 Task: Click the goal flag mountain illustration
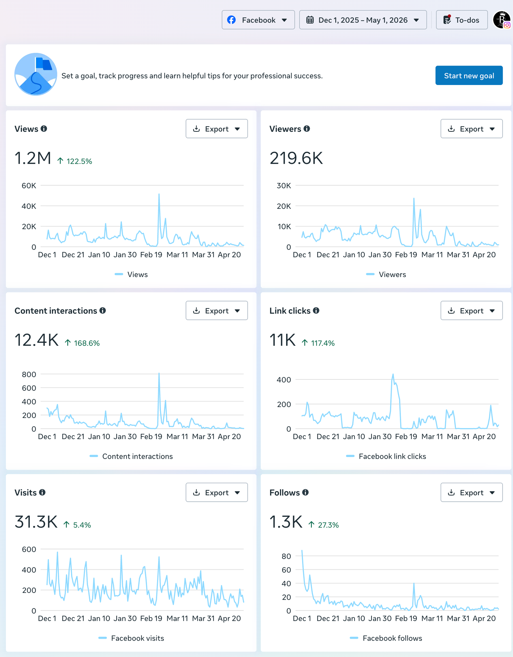[36, 74]
